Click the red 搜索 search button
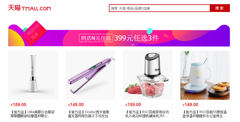Screen dimensions: 240x122 [220, 8]
